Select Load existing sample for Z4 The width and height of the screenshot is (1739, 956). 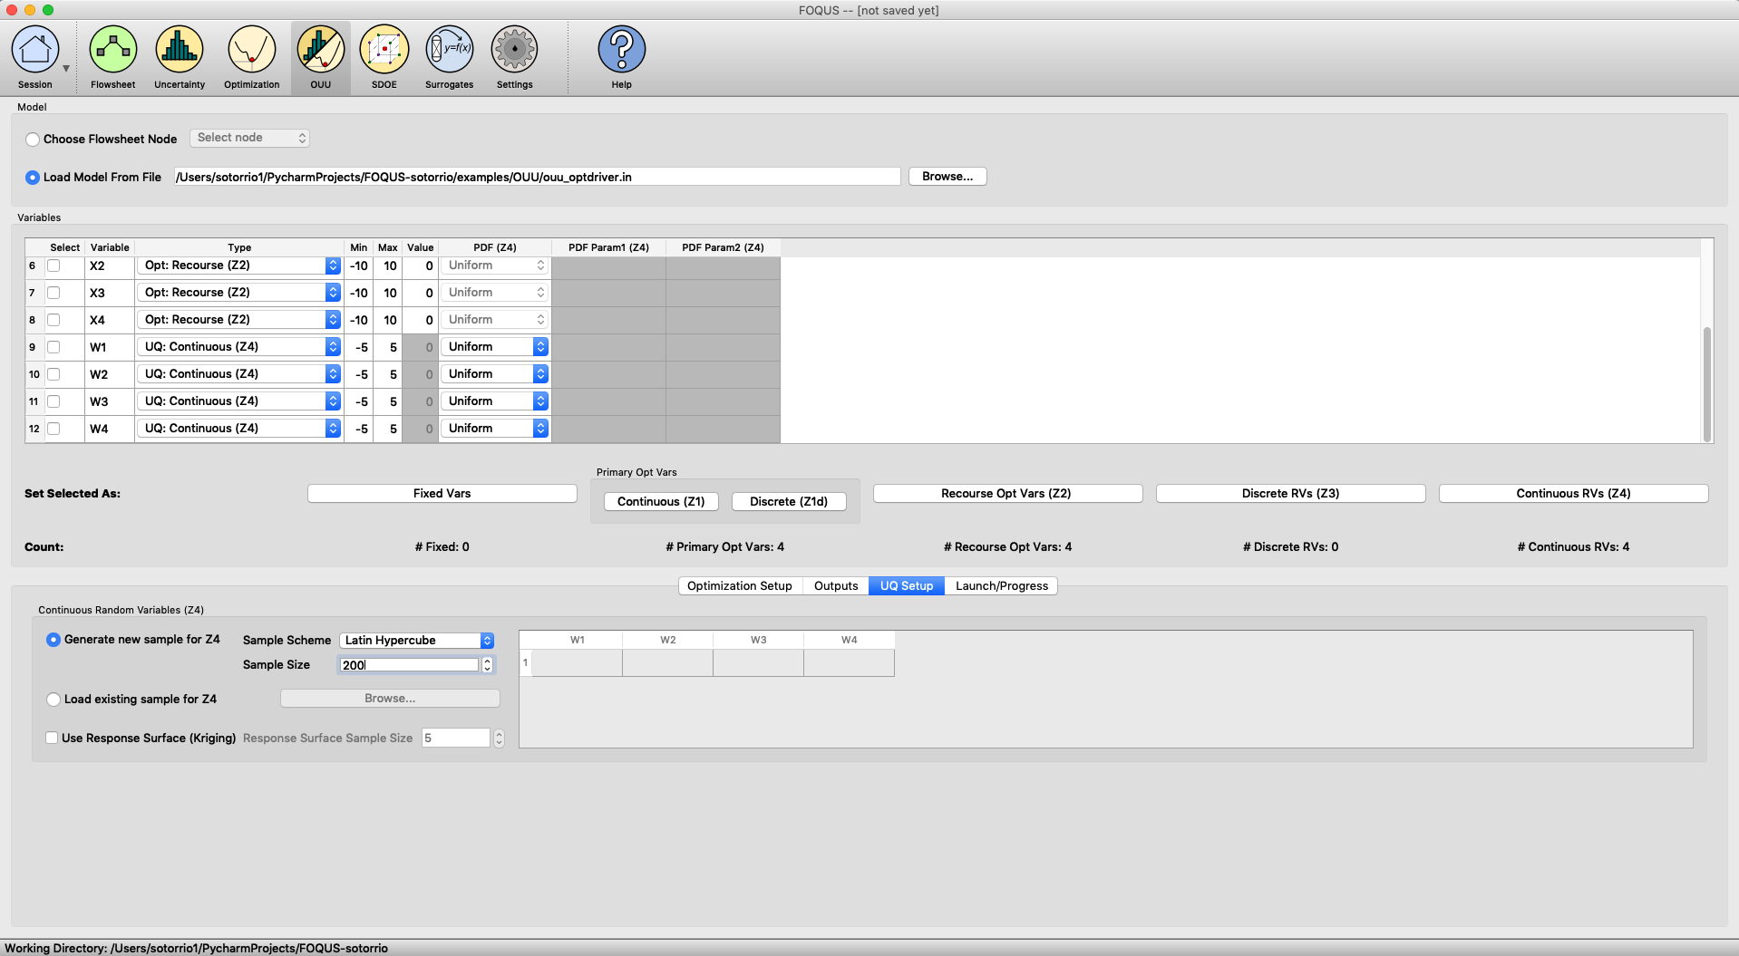[53, 700]
